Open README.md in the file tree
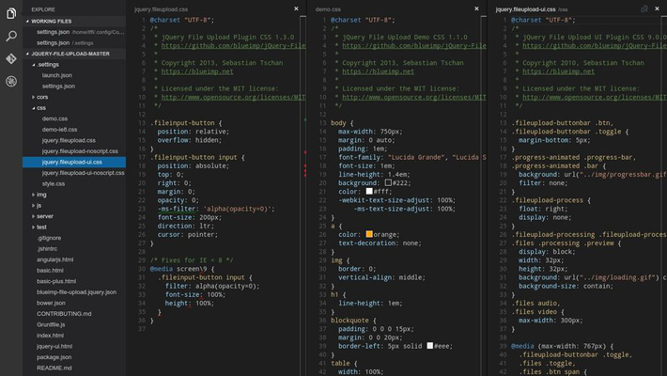This screenshot has width=667, height=376. coord(54,368)
